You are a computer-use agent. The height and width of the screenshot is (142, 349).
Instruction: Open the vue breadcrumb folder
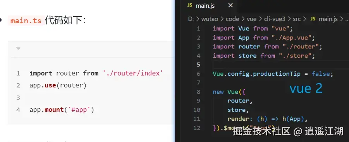tap(251, 19)
